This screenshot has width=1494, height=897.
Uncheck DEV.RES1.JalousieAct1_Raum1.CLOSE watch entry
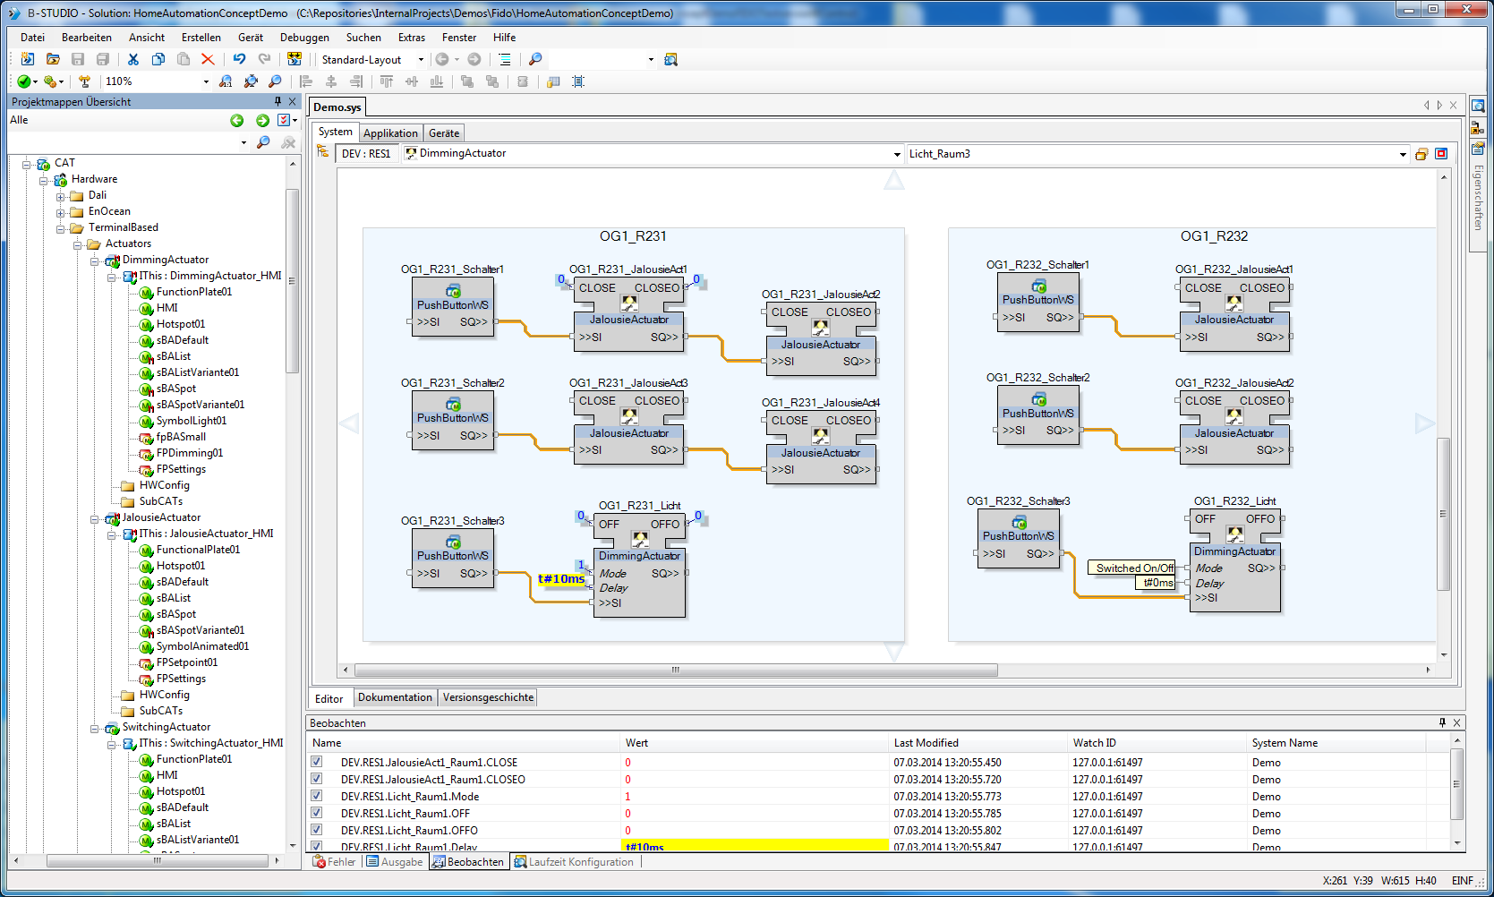coord(316,762)
